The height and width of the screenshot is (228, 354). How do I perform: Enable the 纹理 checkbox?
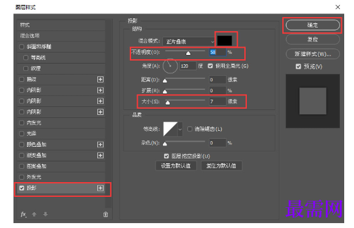coord(26,68)
